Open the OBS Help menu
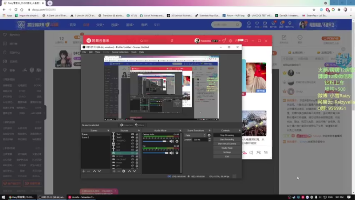355x200 pixels. pyautogui.click(x=142, y=52)
